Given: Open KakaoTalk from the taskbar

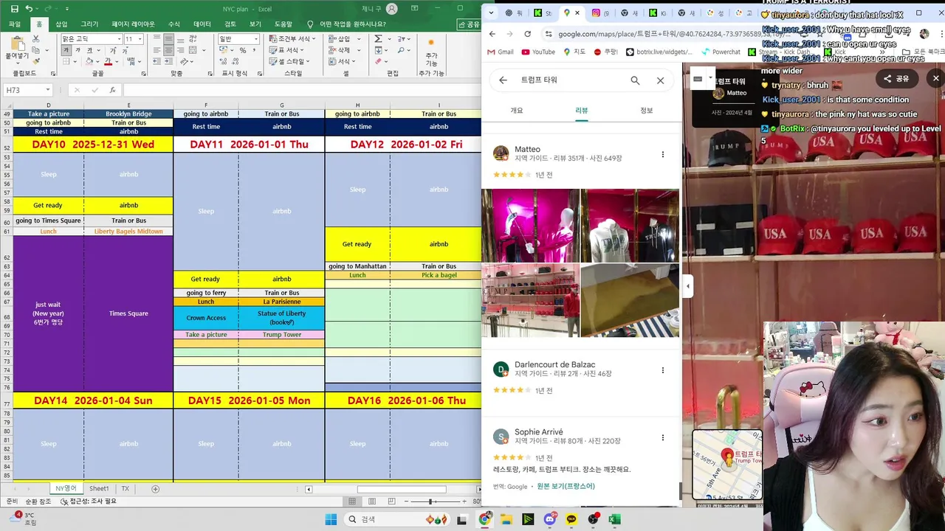Looking at the screenshot, I should click(x=571, y=519).
